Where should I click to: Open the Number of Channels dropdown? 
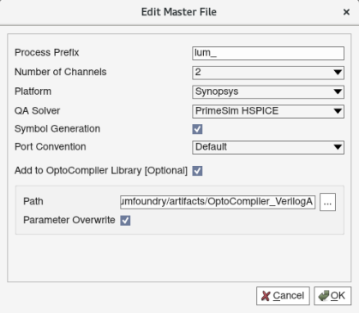[x=268, y=73]
